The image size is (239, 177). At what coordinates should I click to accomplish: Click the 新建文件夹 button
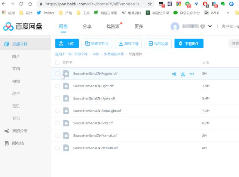coord(97,43)
